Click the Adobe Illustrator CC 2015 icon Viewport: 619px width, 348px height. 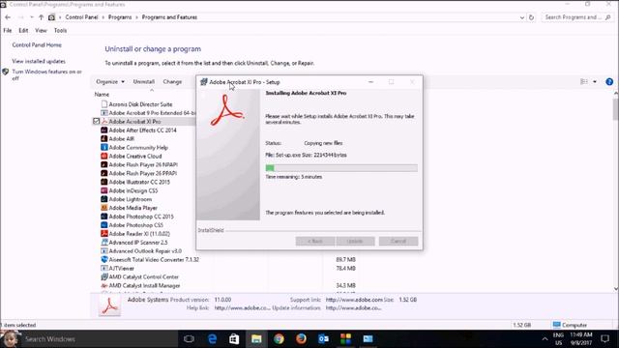pyautogui.click(x=104, y=182)
